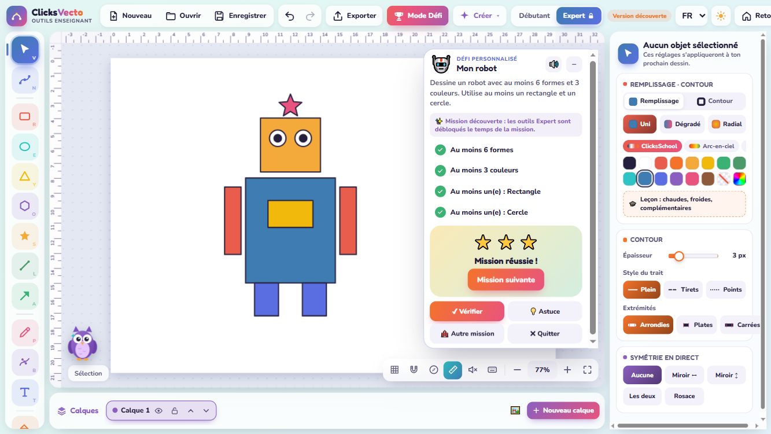Click the Exporter button
Viewport: 771px width, 434px height.
355,16
